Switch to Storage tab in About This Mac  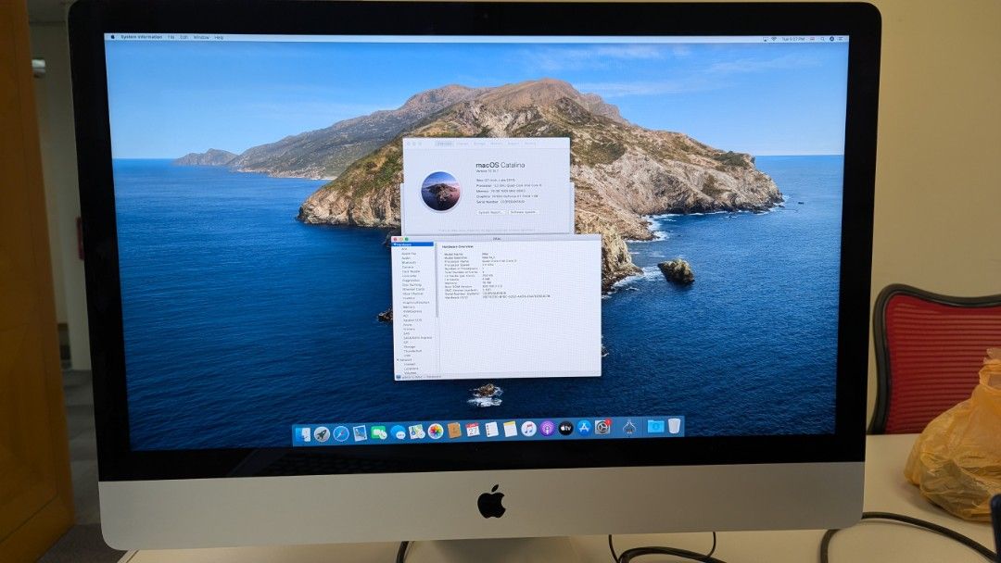click(479, 144)
